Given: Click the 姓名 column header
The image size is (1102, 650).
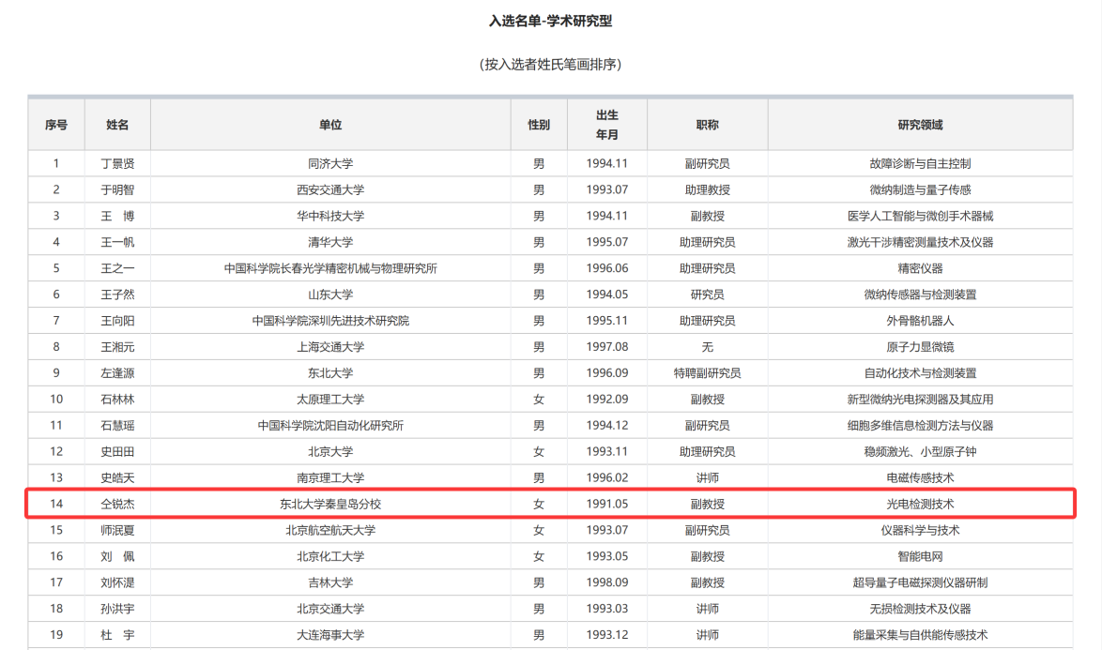Looking at the screenshot, I should pyautogui.click(x=117, y=125).
